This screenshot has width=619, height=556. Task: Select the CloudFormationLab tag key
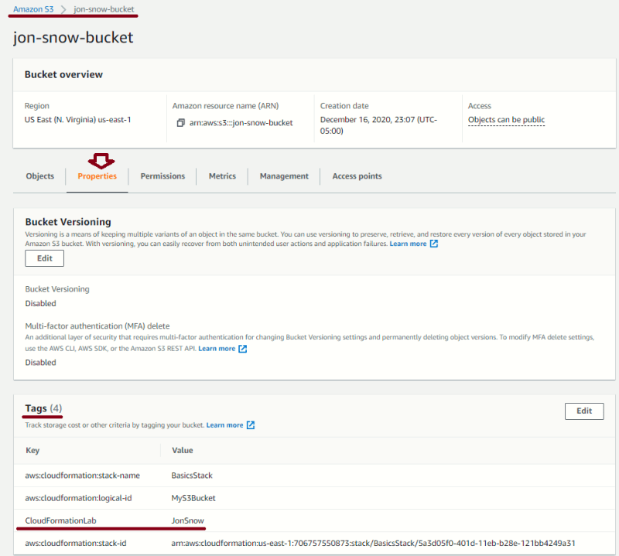(61, 520)
